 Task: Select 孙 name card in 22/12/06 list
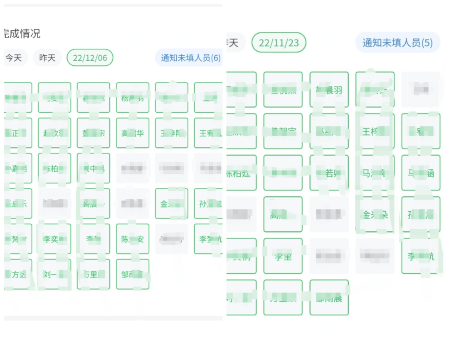tap(209, 203)
